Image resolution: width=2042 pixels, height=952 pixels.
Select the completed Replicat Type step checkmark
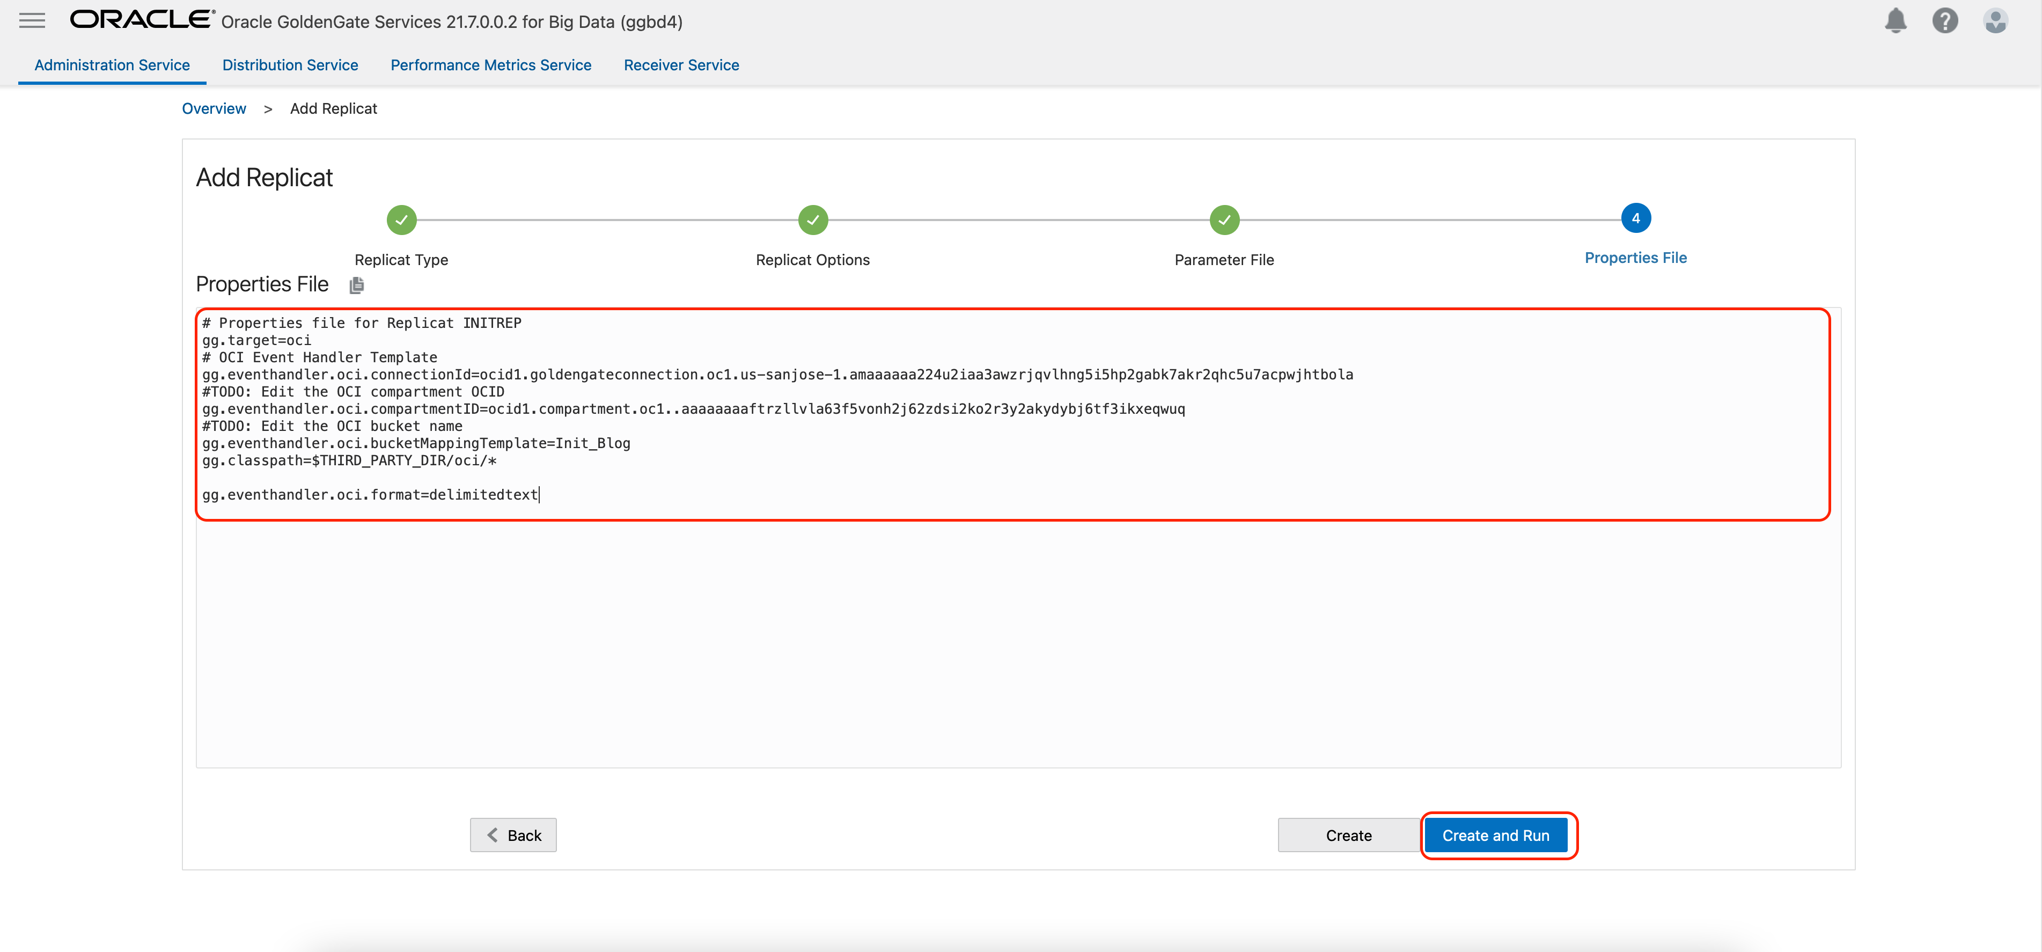[401, 221]
